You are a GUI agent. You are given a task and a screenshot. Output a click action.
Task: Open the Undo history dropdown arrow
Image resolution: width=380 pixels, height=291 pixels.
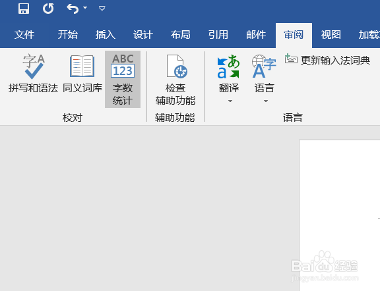pos(85,8)
